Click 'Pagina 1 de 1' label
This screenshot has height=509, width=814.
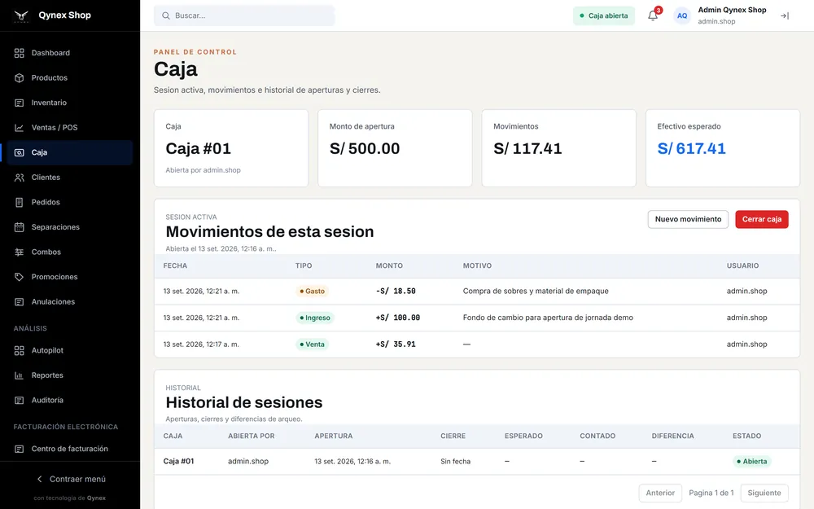click(711, 493)
